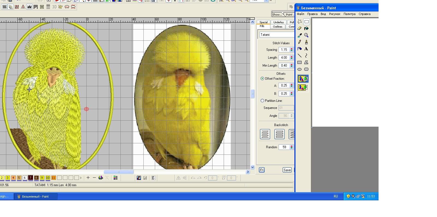The width and height of the screenshot is (437, 217).
Task: Click the Length value input field
Action: point(284,58)
